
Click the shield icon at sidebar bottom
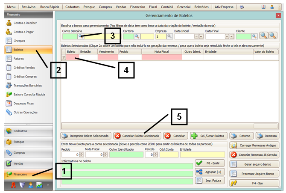22,185
